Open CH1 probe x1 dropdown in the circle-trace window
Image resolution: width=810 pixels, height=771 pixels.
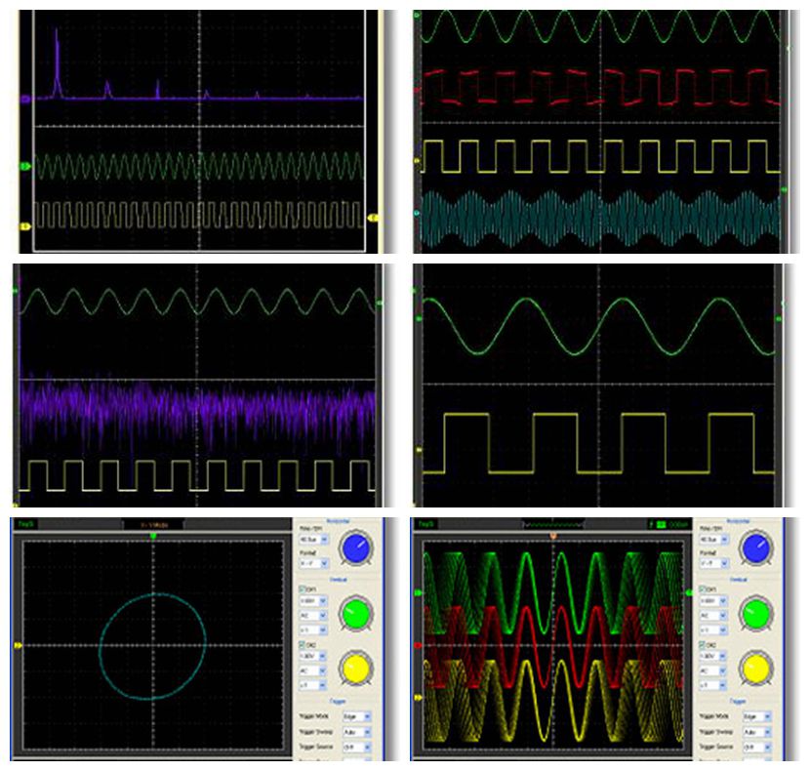click(x=313, y=629)
